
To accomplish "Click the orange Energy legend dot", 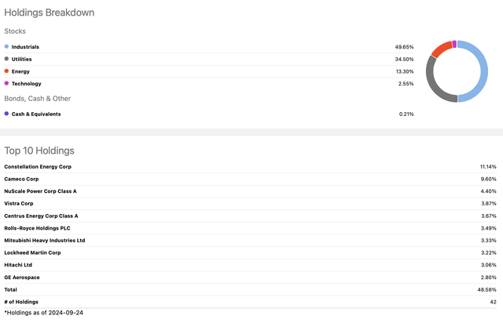I will (x=7, y=71).
